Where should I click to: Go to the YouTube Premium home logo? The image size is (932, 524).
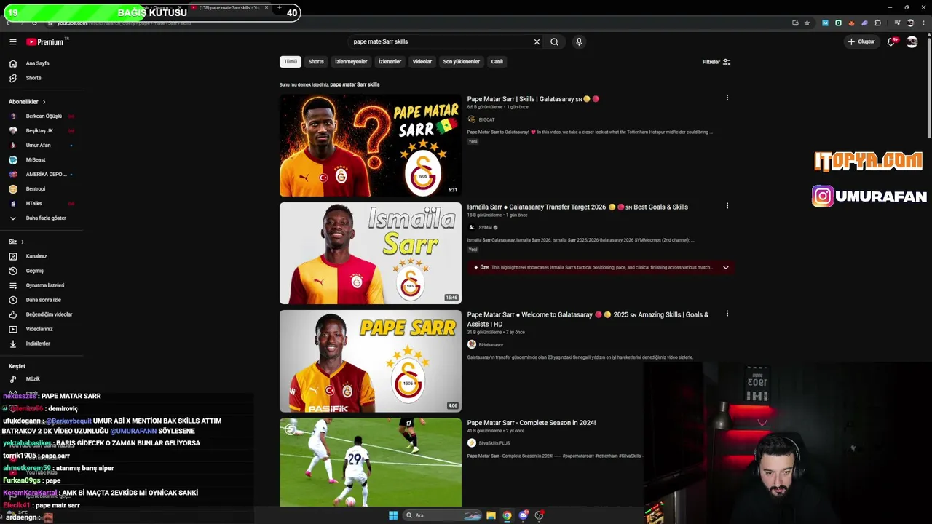point(45,42)
